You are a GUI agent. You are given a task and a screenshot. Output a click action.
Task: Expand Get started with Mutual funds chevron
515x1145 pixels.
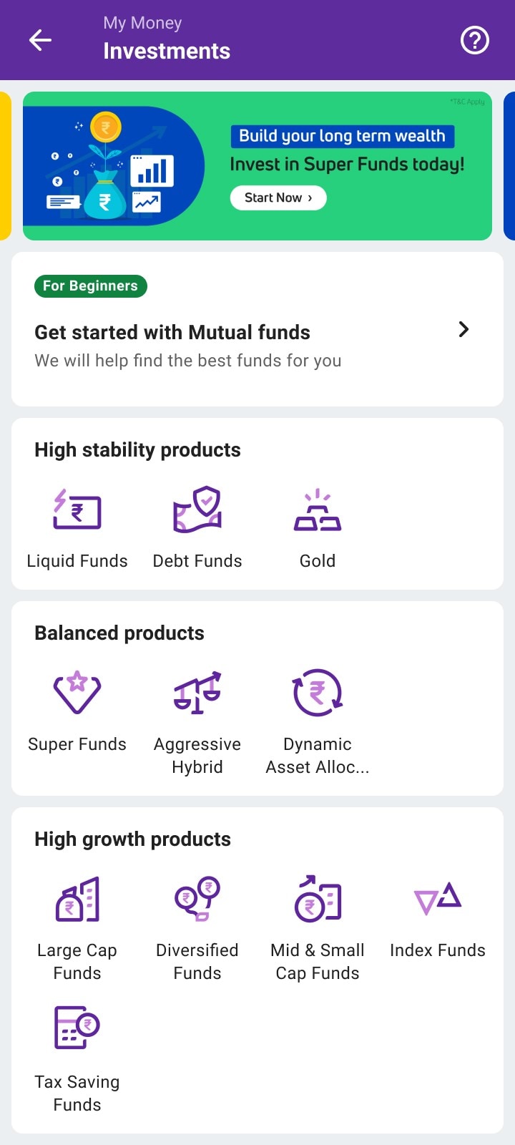463,329
